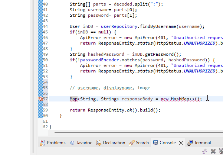The width and height of the screenshot is (223, 155).
Task: Click the Javadoc @ icon
Action: coord(72,143)
